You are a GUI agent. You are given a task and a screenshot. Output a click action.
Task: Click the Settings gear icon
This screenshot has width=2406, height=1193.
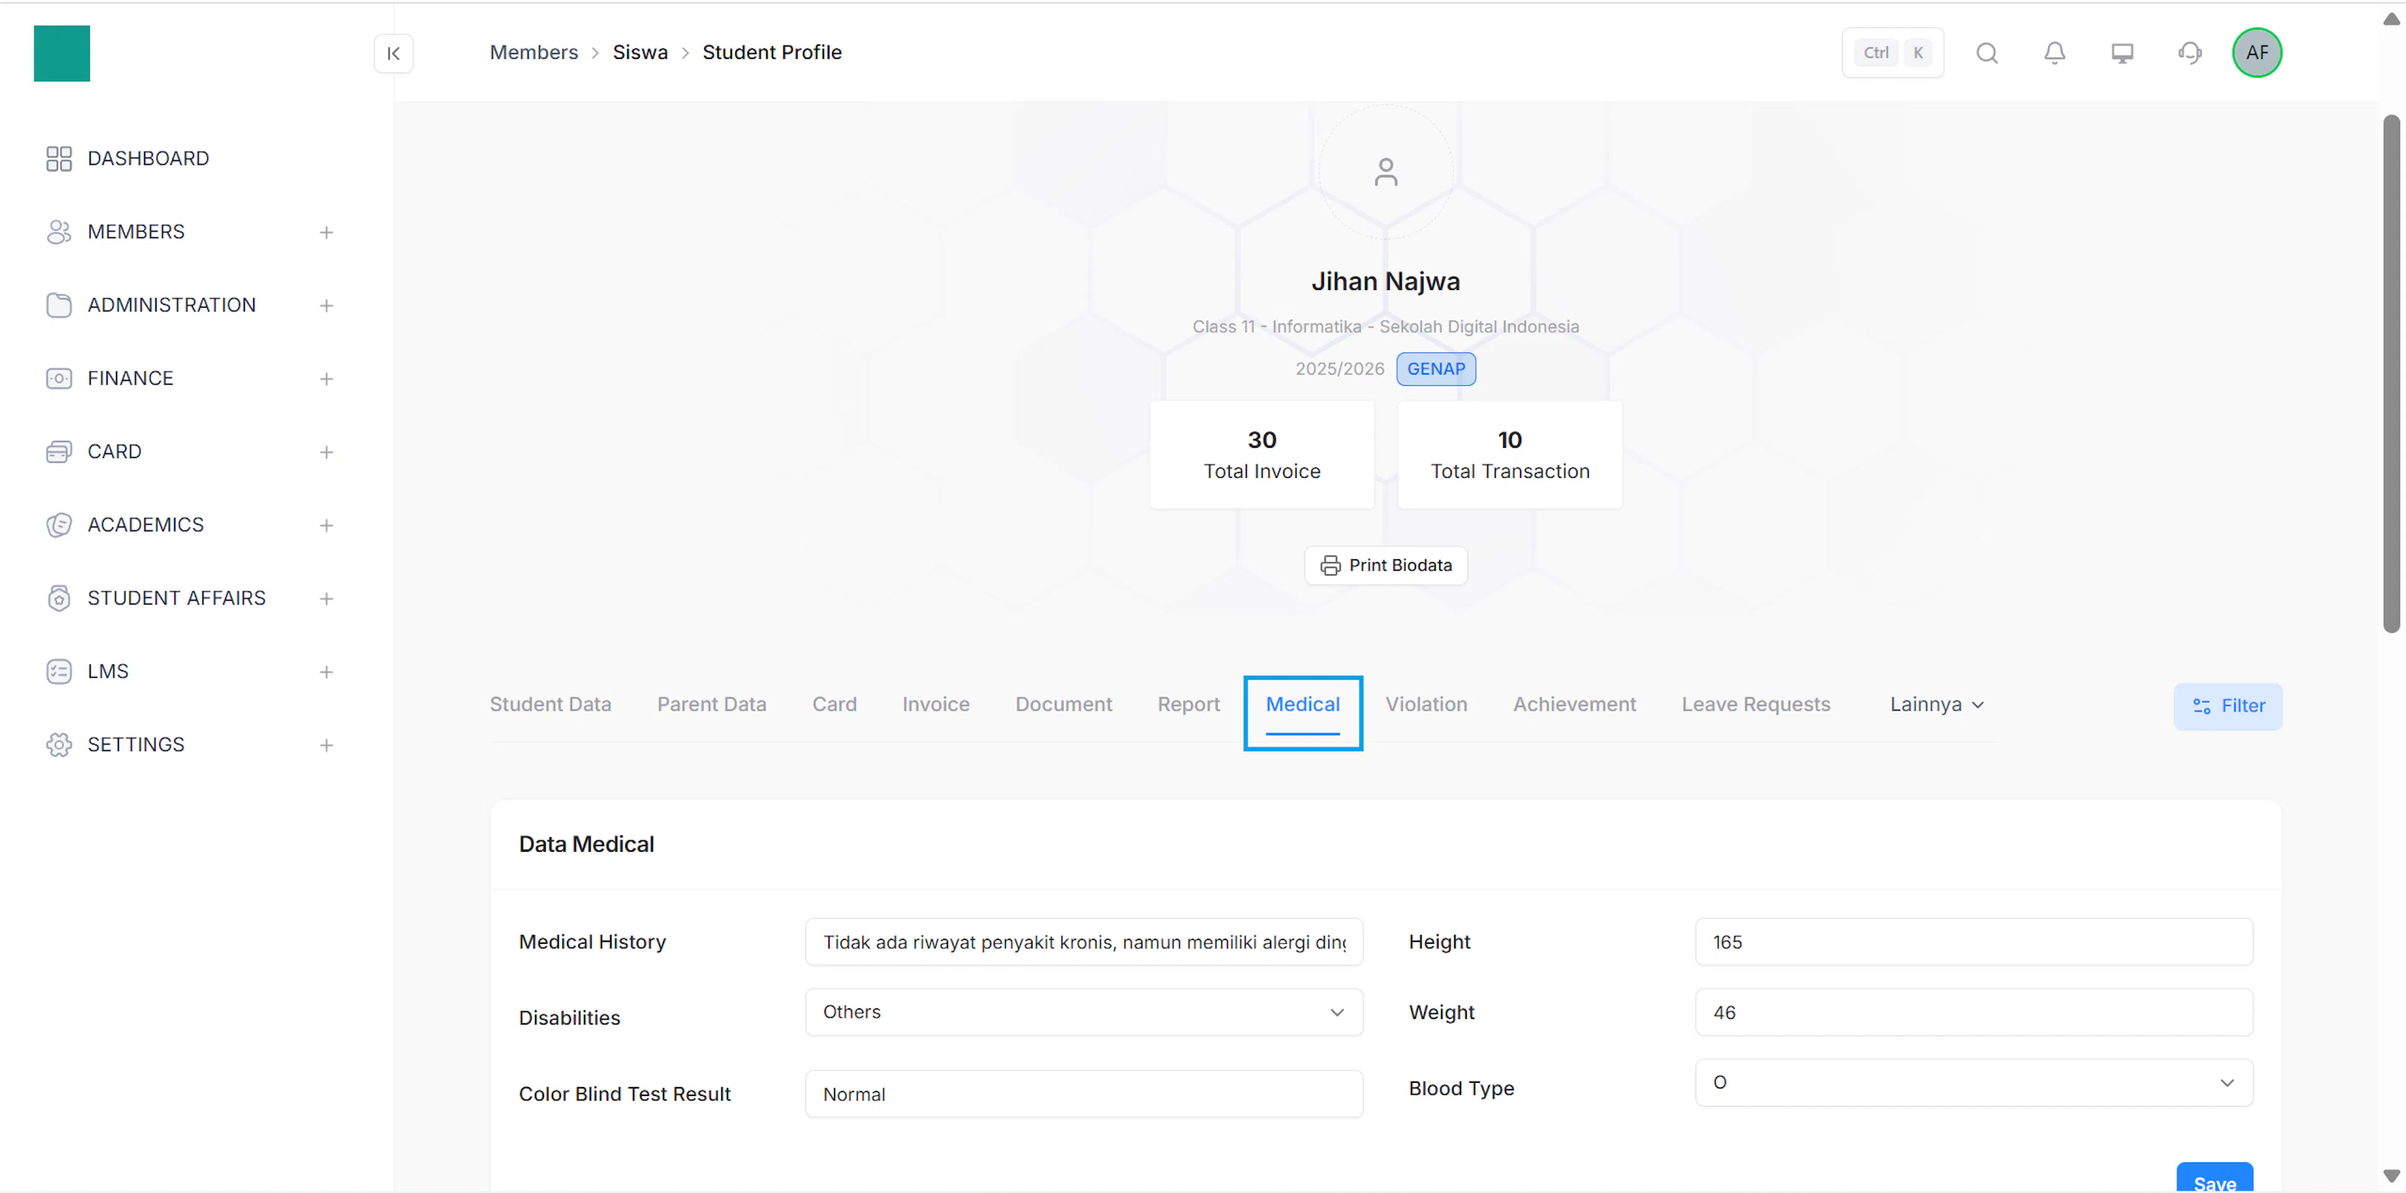(59, 745)
